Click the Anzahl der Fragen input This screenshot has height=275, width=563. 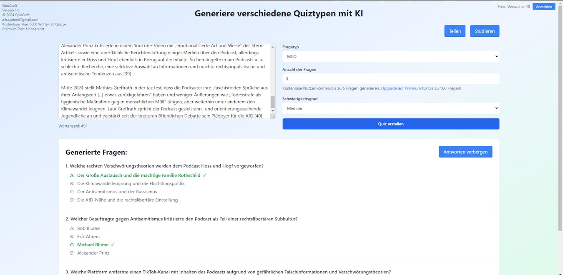(391, 79)
